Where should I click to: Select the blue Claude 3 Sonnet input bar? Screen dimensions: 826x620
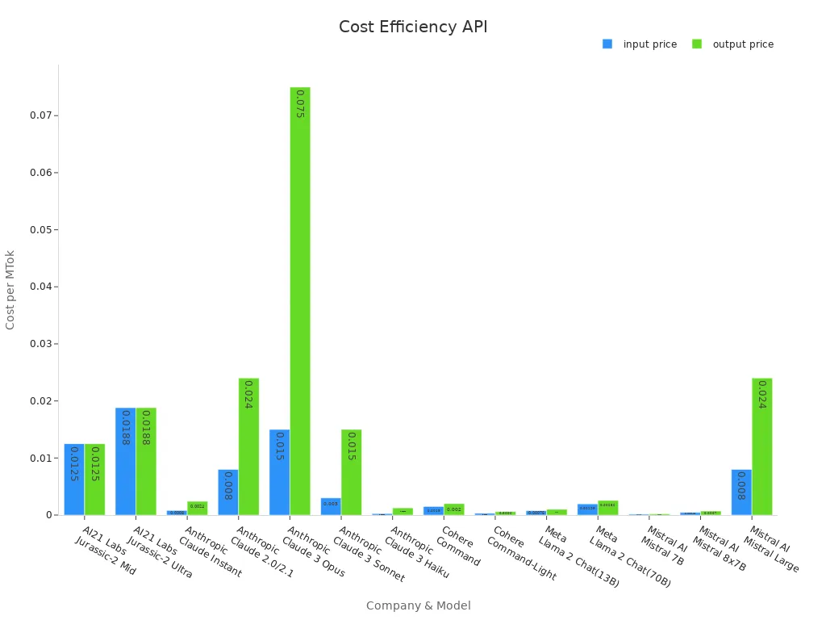(331, 507)
